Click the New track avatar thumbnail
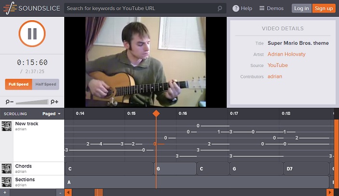Viewport: 339px width, 196px height. (6, 126)
